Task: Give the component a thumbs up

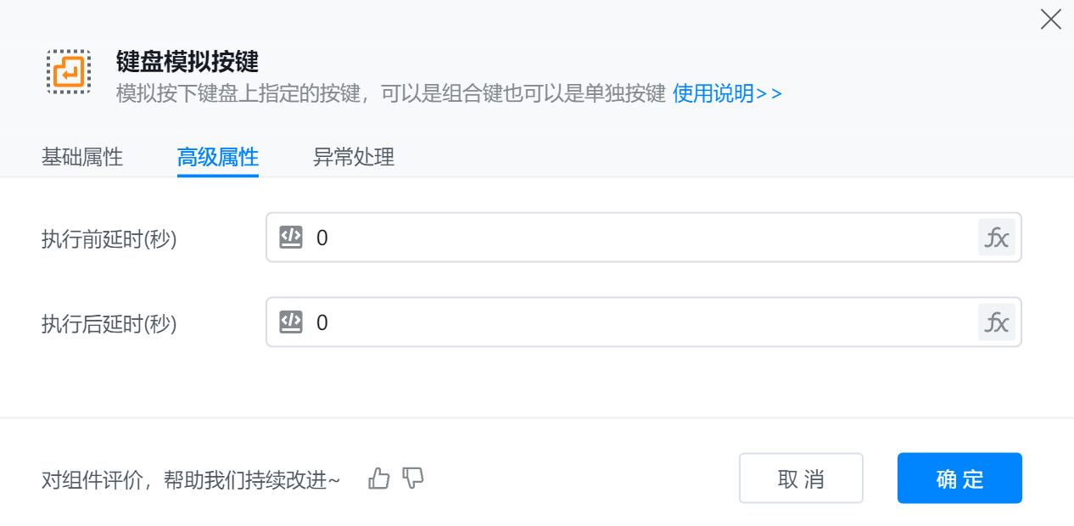Action: coord(379,478)
